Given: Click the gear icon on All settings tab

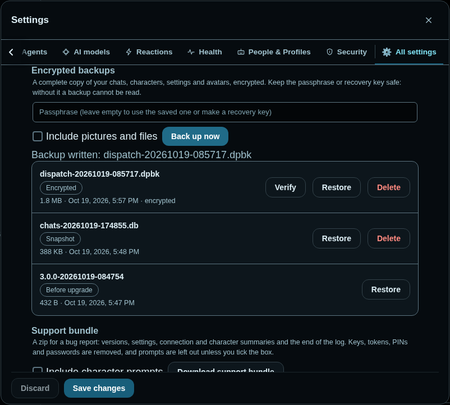Looking at the screenshot, I should pyautogui.click(x=387, y=52).
